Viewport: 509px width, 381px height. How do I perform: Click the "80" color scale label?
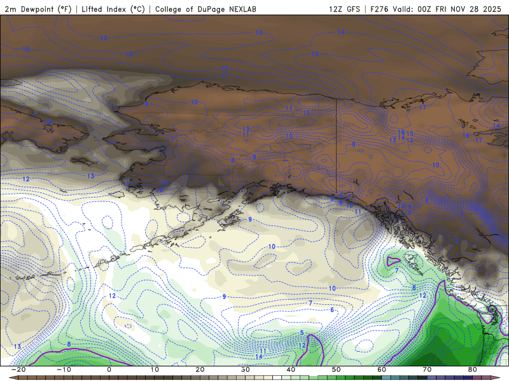(473, 370)
